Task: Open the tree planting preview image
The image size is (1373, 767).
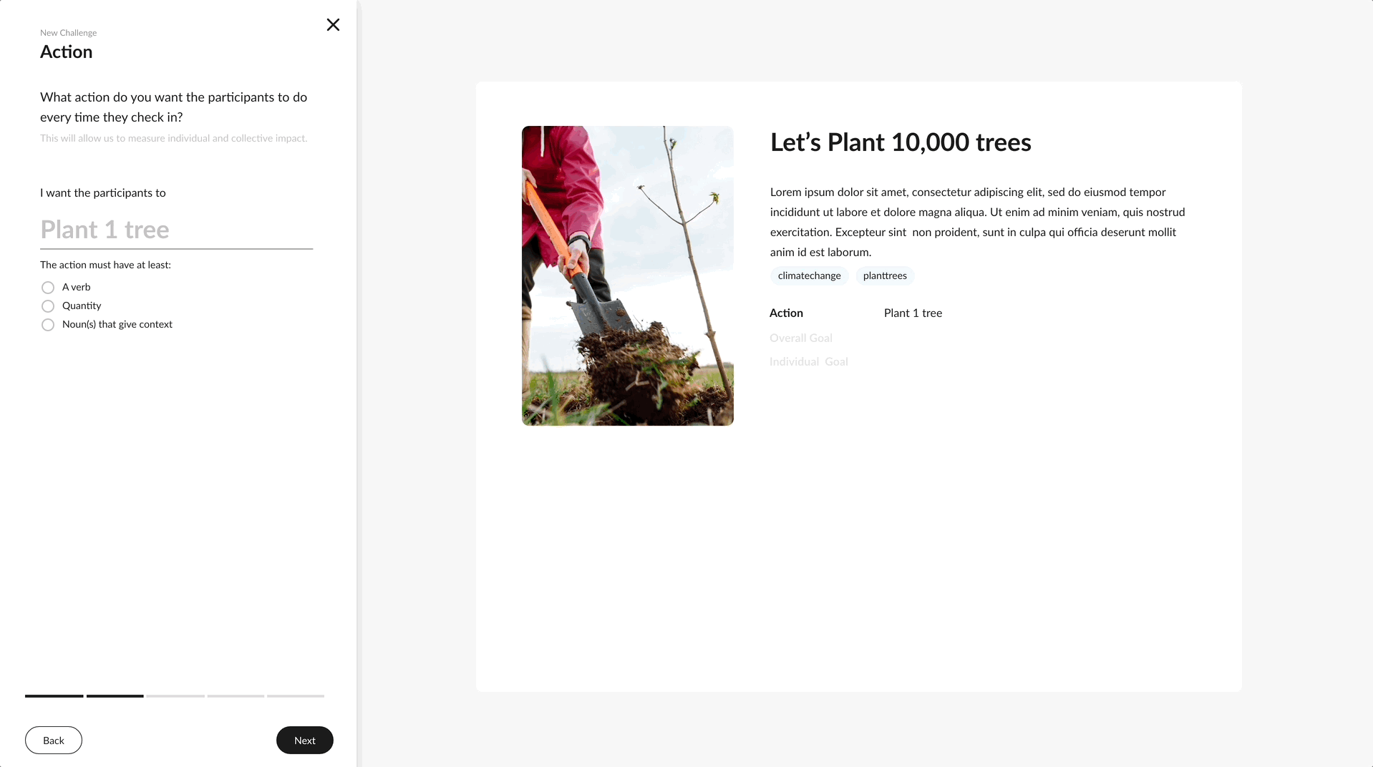Action: pyautogui.click(x=627, y=275)
